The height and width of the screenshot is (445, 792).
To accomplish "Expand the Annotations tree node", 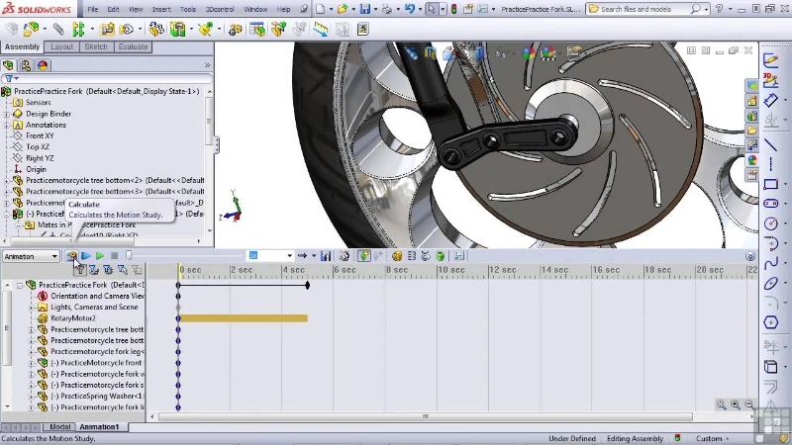I will (7, 126).
